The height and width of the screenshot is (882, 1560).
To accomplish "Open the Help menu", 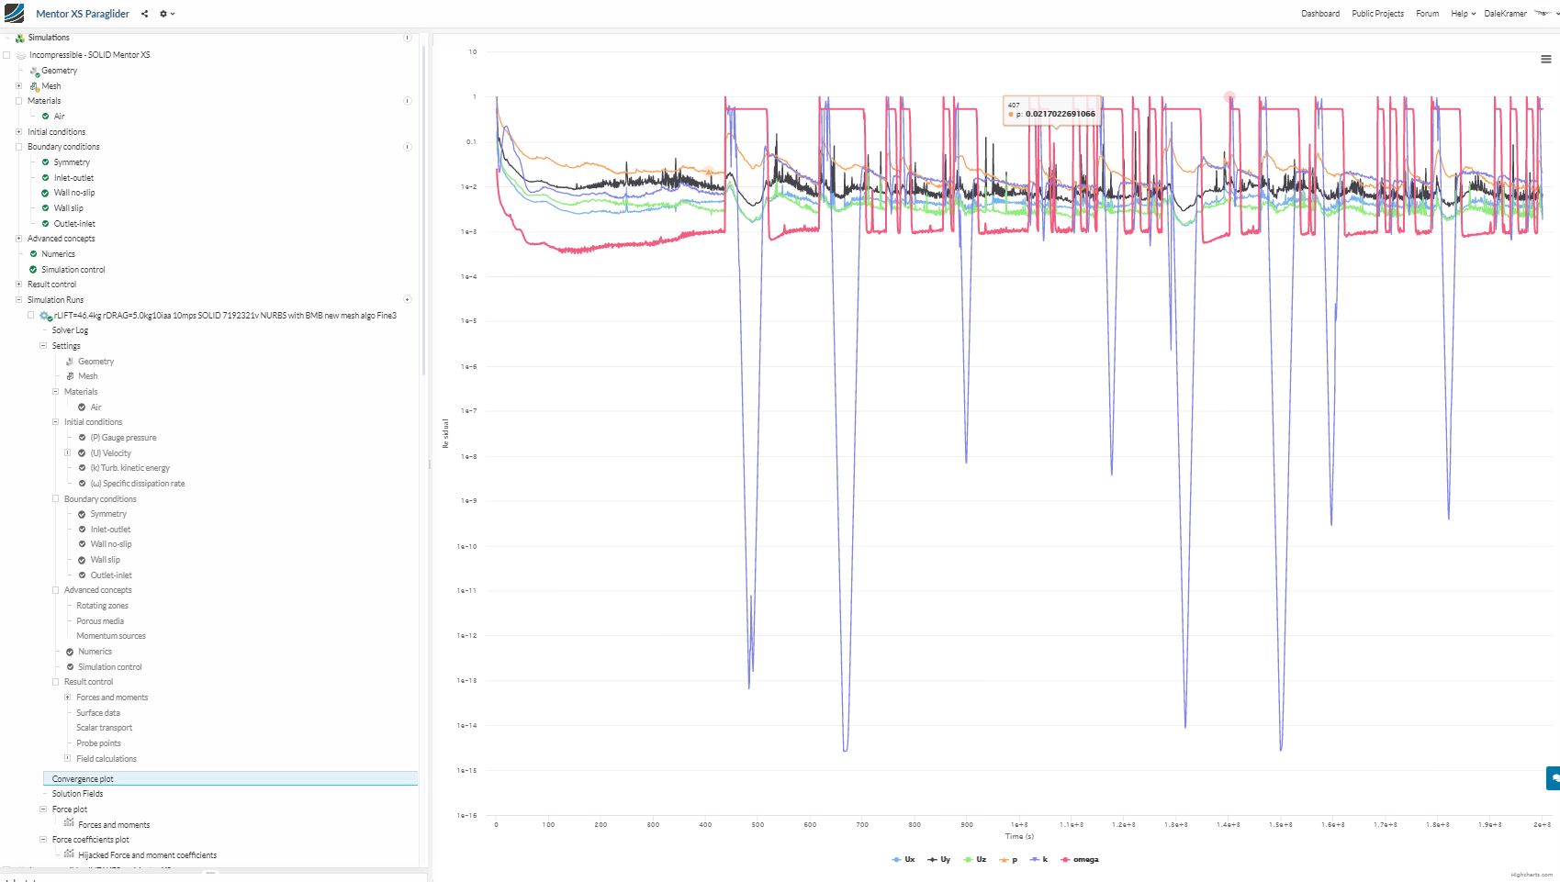I will (1462, 14).
